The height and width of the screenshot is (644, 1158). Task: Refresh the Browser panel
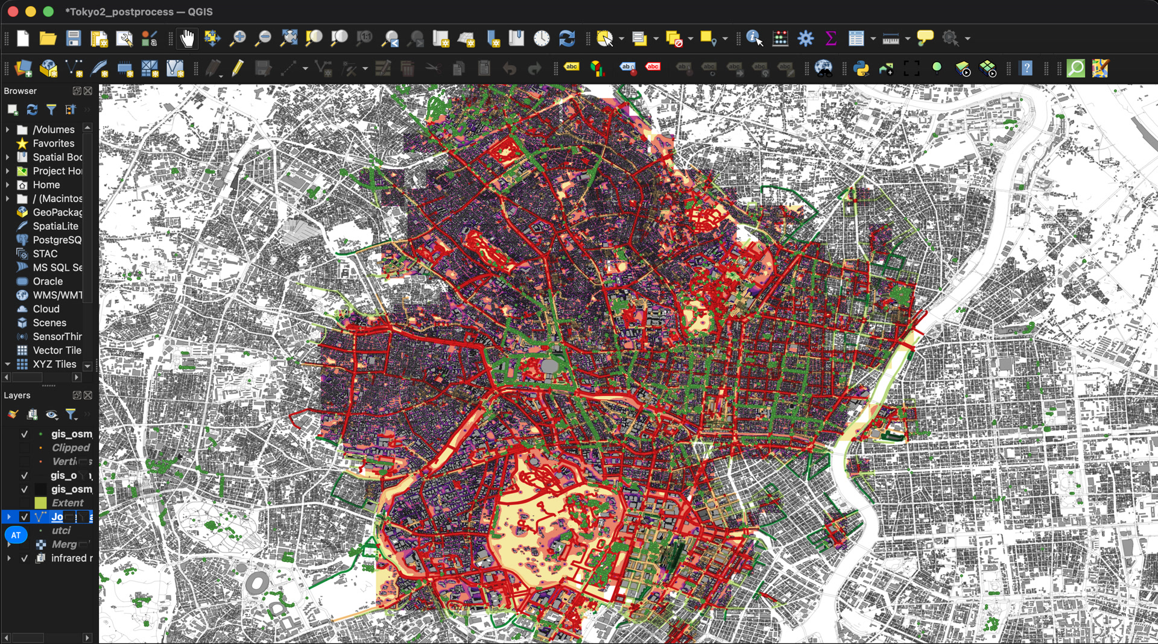point(32,110)
